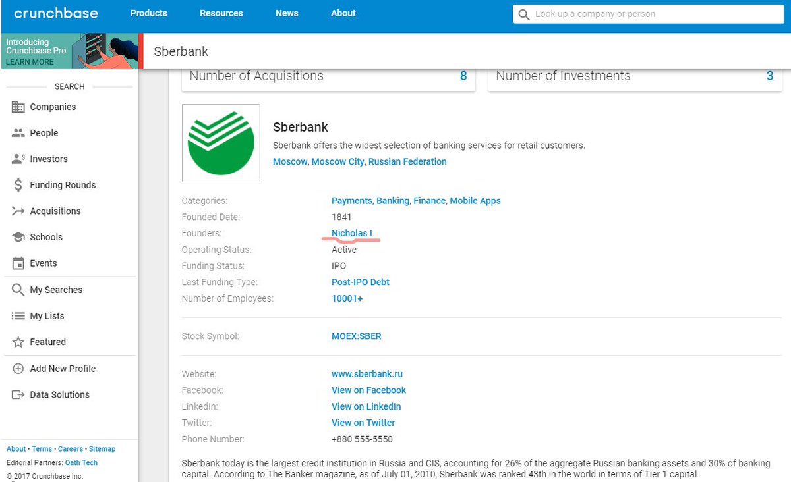Open founder Nicholas I profile
Image resolution: width=791 pixels, height=482 pixels.
point(352,233)
